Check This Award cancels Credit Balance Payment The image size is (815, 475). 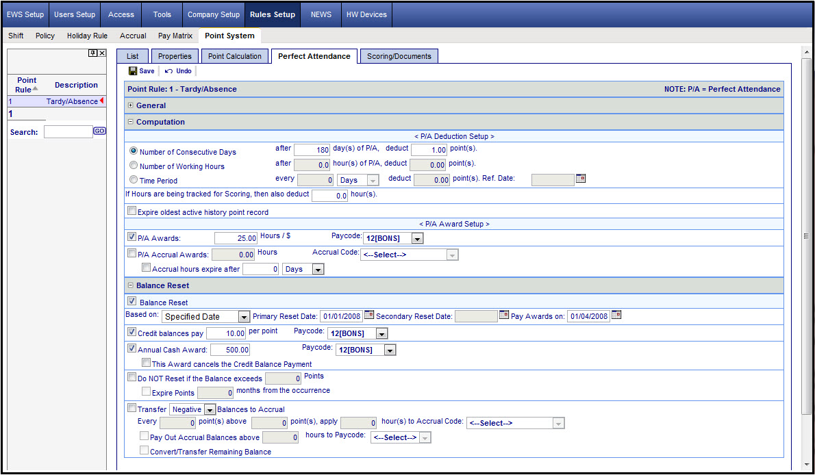click(147, 363)
